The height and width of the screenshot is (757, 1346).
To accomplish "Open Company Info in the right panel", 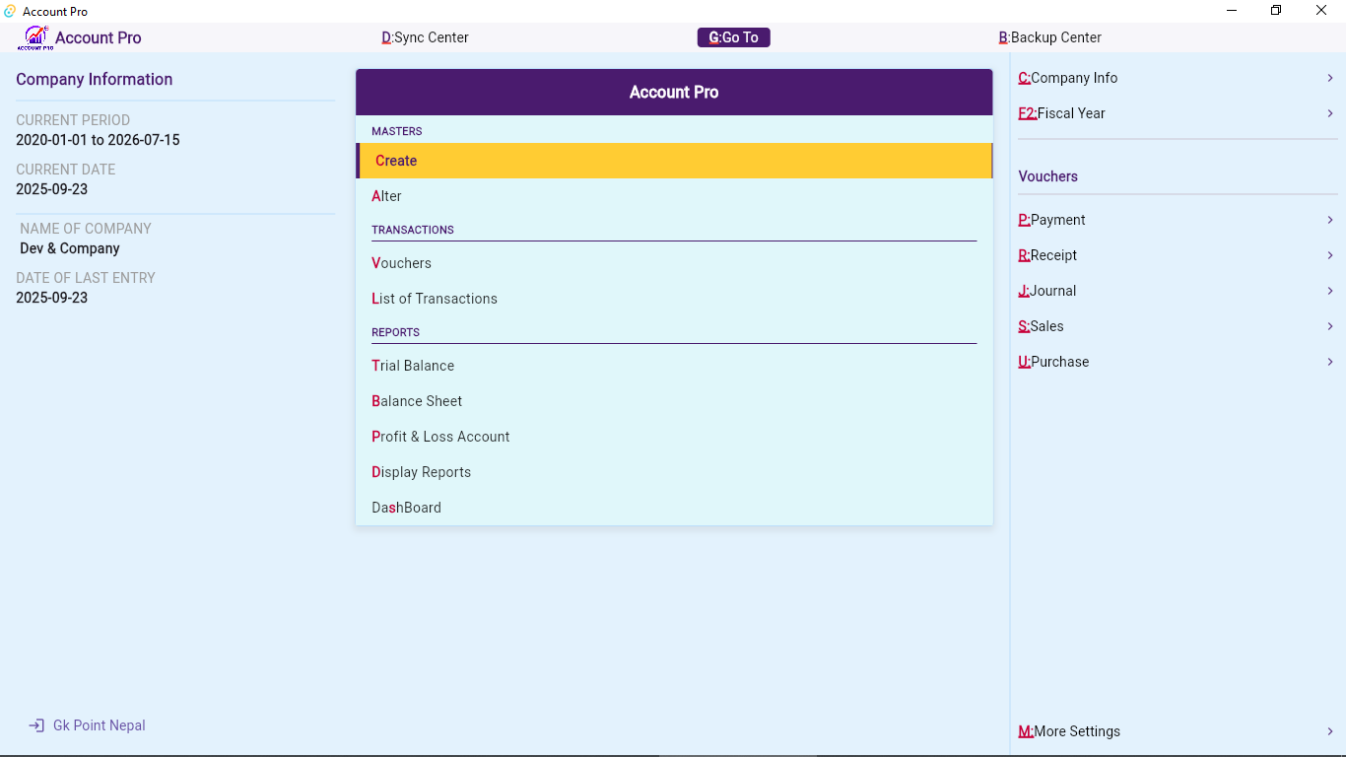I will coord(1178,78).
